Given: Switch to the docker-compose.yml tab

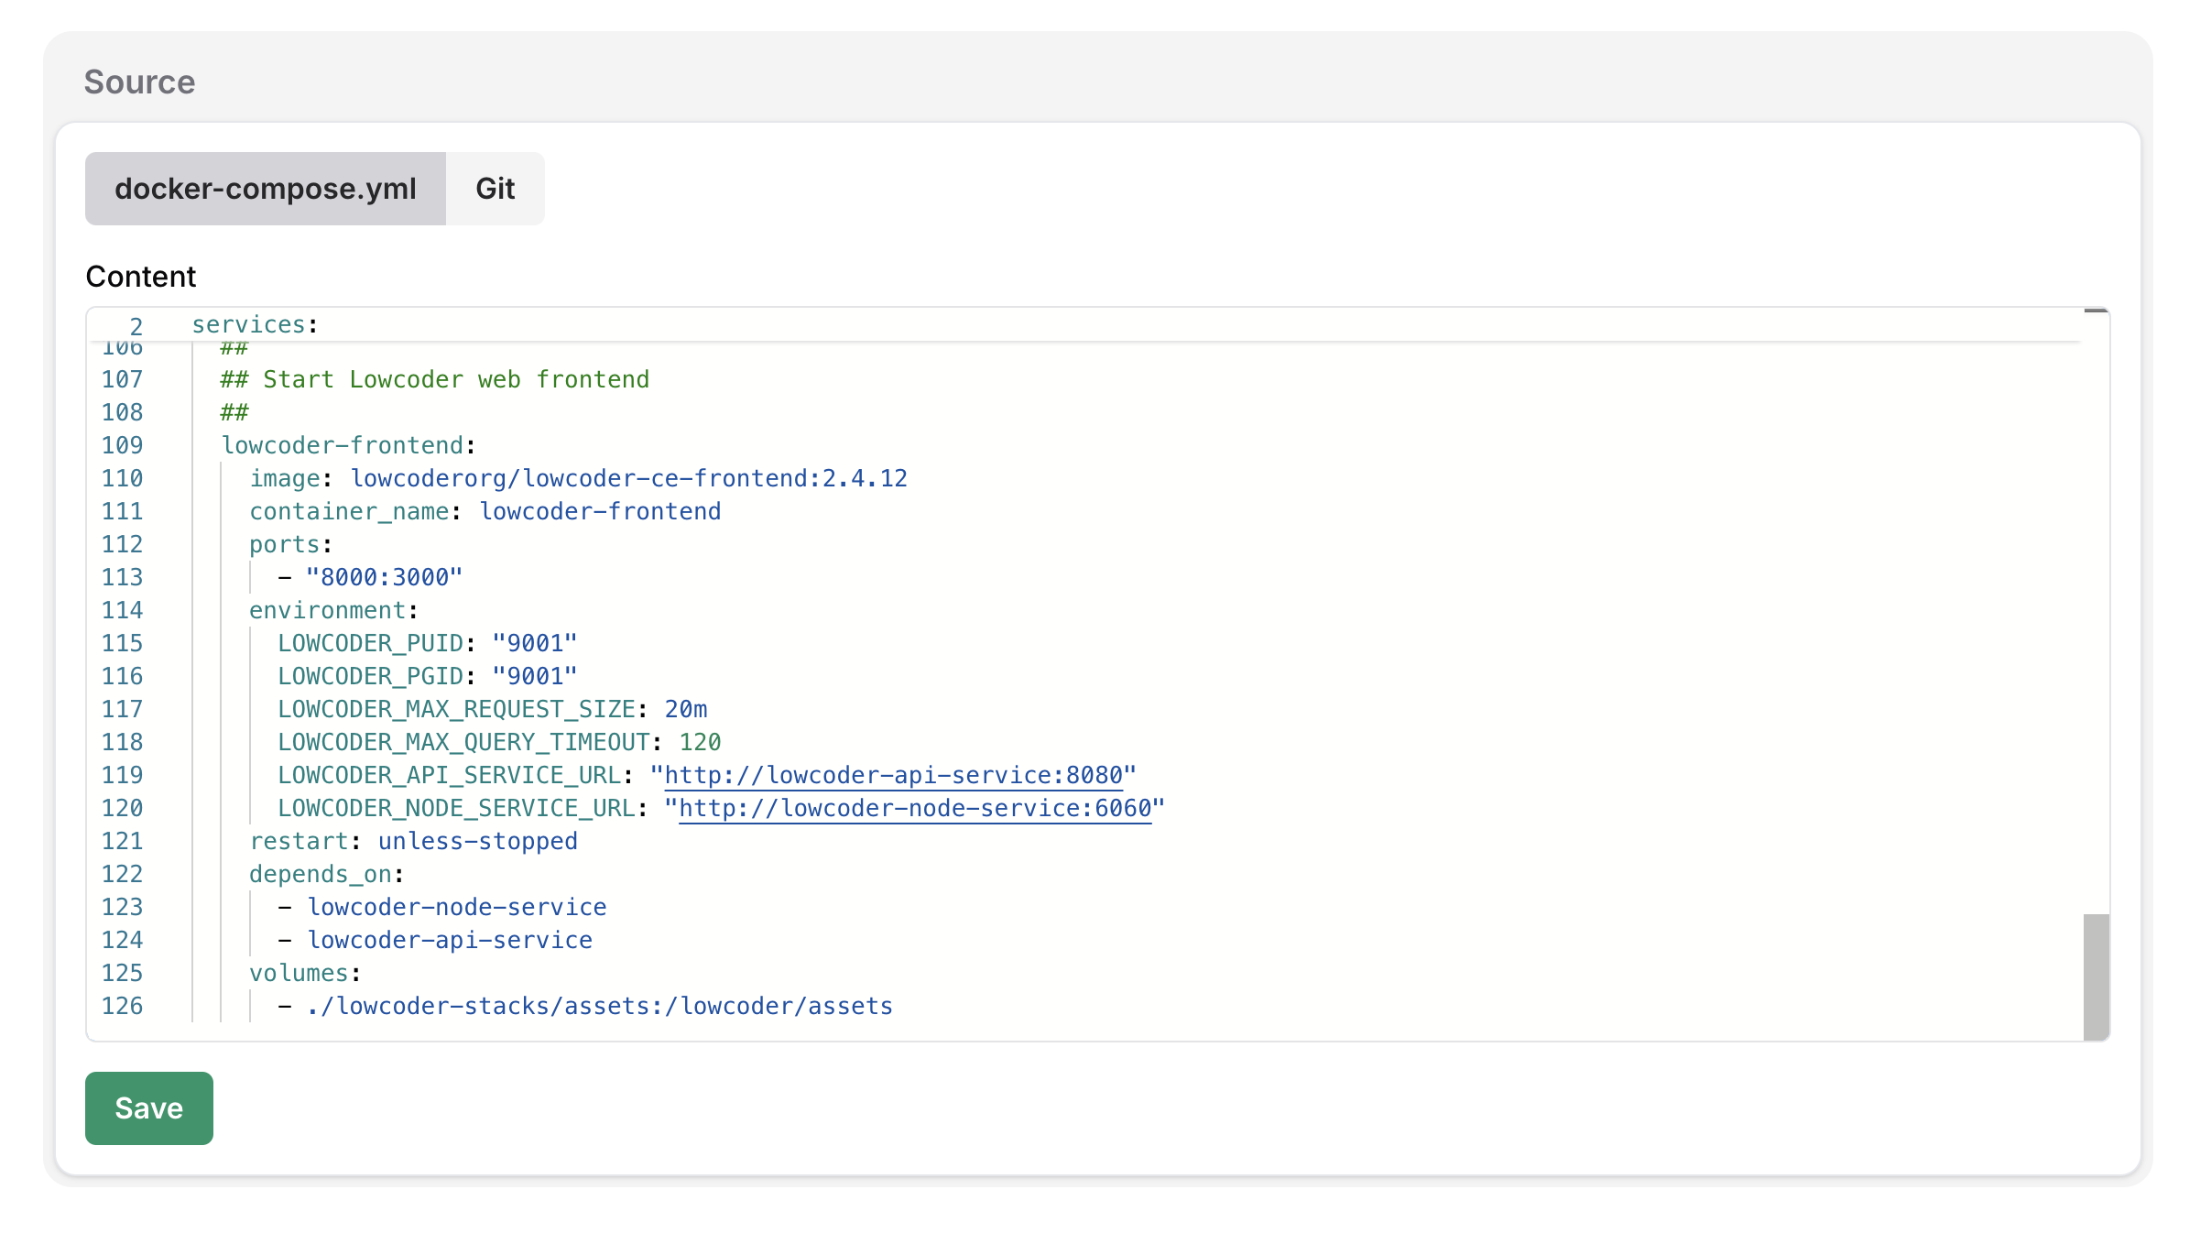Looking at the screenshot, I should click(x=265, y=189).
